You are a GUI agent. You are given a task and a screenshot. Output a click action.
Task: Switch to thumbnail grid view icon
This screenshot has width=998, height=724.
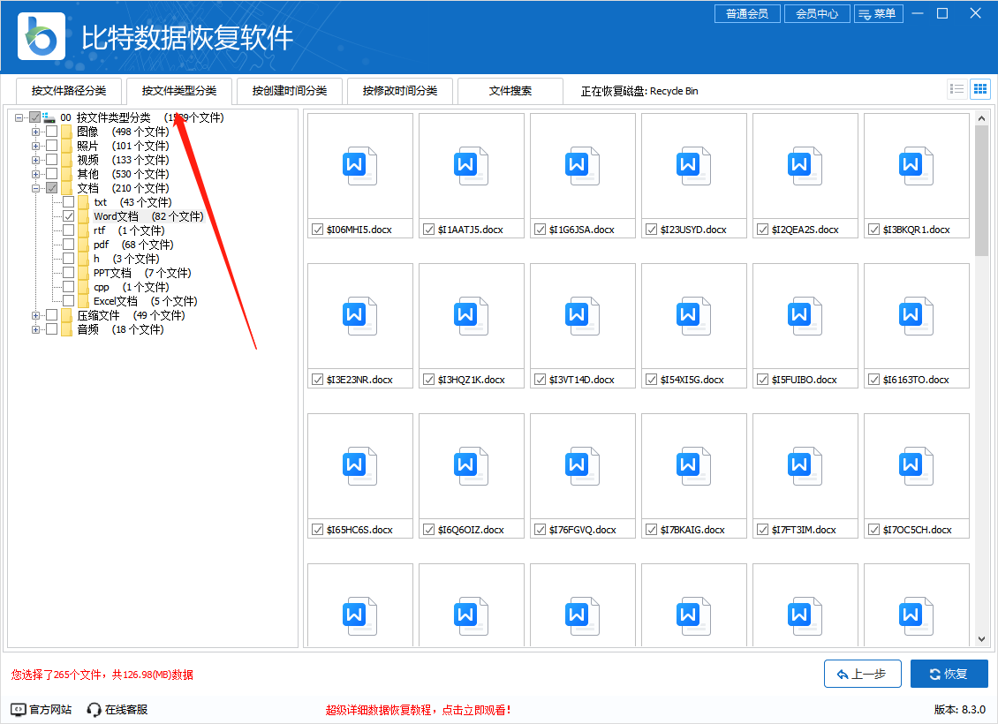pos(980,89)
